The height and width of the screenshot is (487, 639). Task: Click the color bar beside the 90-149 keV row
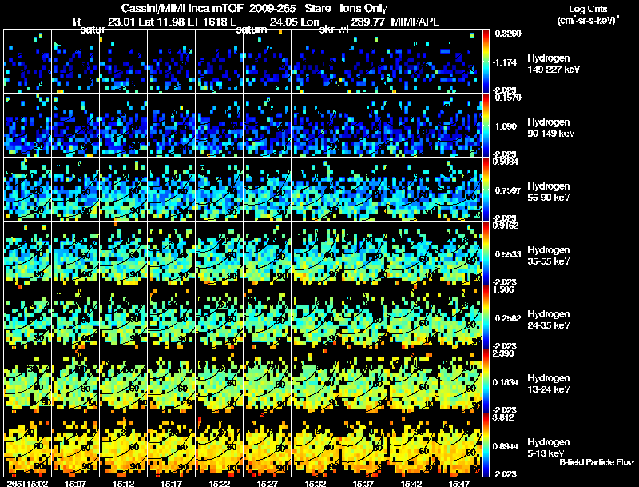click(x=486, y=126)
